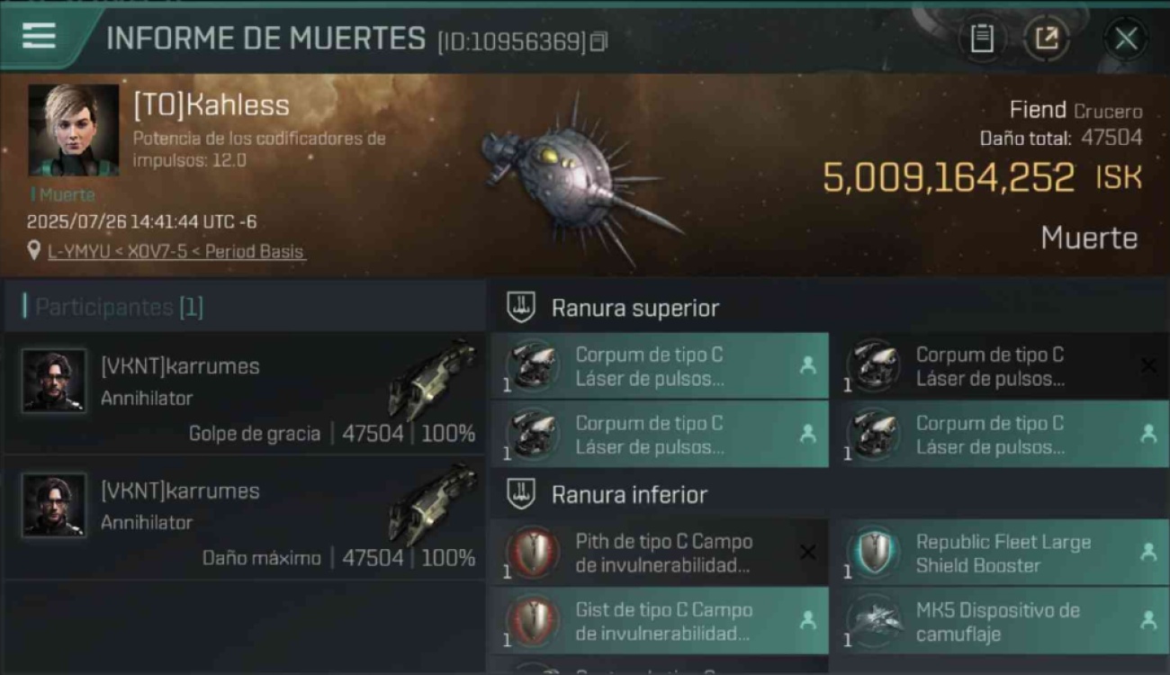The height and width of the screenshot is (675, 1170).
Task: Tap Annihilator ship icon in Golpe de gracia row
Action: (x=433, y=378)
